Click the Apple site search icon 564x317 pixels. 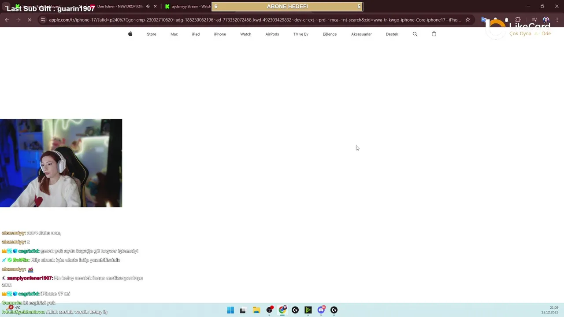(415, 34)
